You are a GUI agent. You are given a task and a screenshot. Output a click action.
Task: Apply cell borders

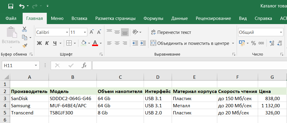coord(69,43)
